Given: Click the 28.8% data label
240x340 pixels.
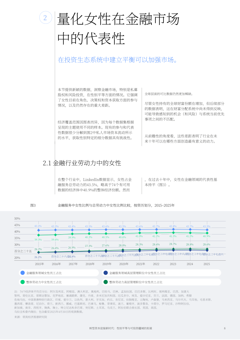Looking at the screenshot, I should point(190,245).
